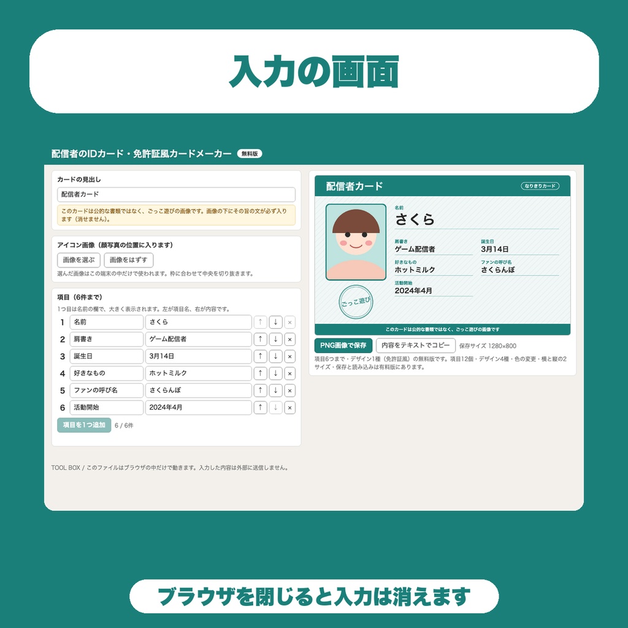Move the 活動開始 row up
Image resolution: width=628 pixels, height=628 pixels.
click(x=260, y=407)
